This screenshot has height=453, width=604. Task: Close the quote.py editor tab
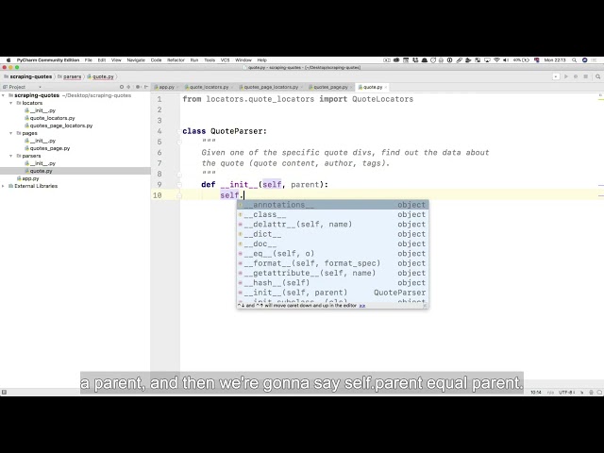coord(386,88)
